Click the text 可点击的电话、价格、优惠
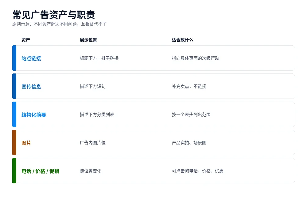The height and width of the screenshot is (202, 307). click(197, 171)
